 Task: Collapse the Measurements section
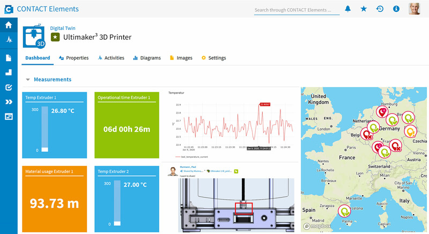(28, 79)
